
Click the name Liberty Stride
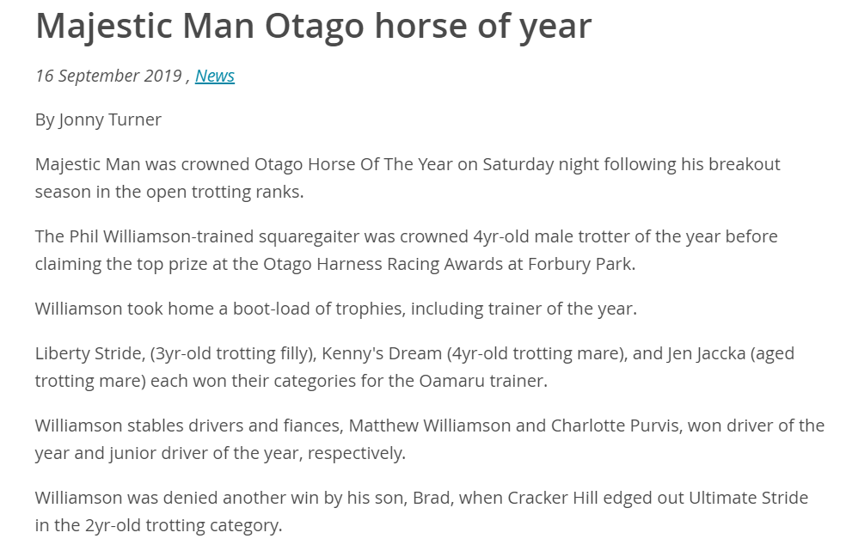(x=89, y=353)
